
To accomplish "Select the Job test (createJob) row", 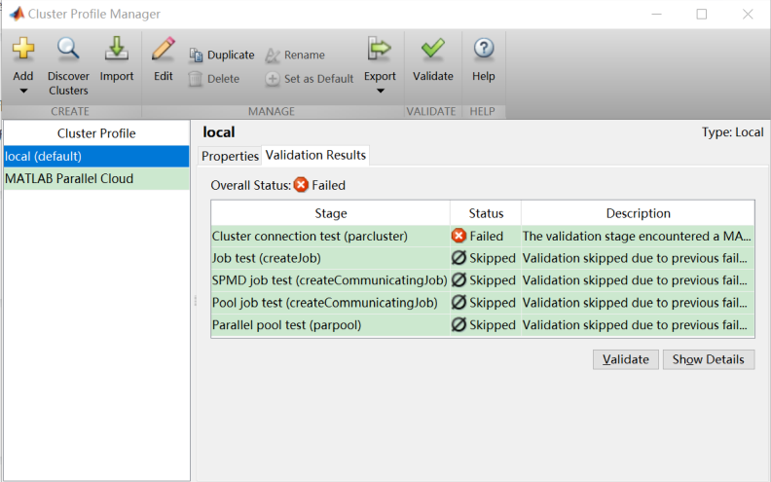I will coord(483,259).
